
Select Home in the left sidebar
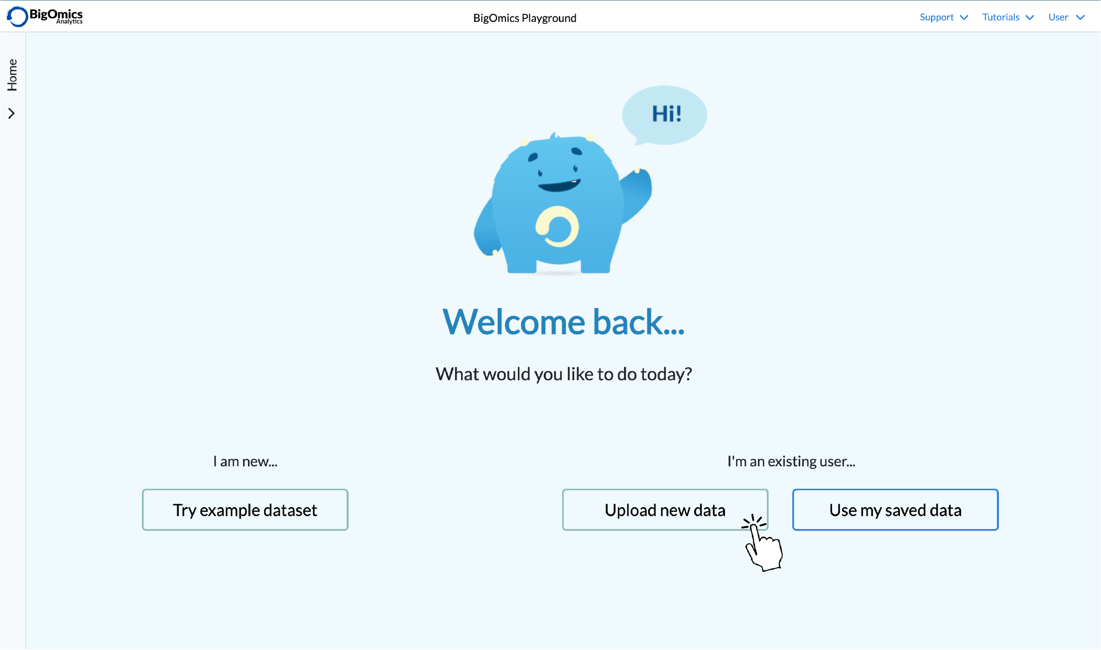[12, 76]
